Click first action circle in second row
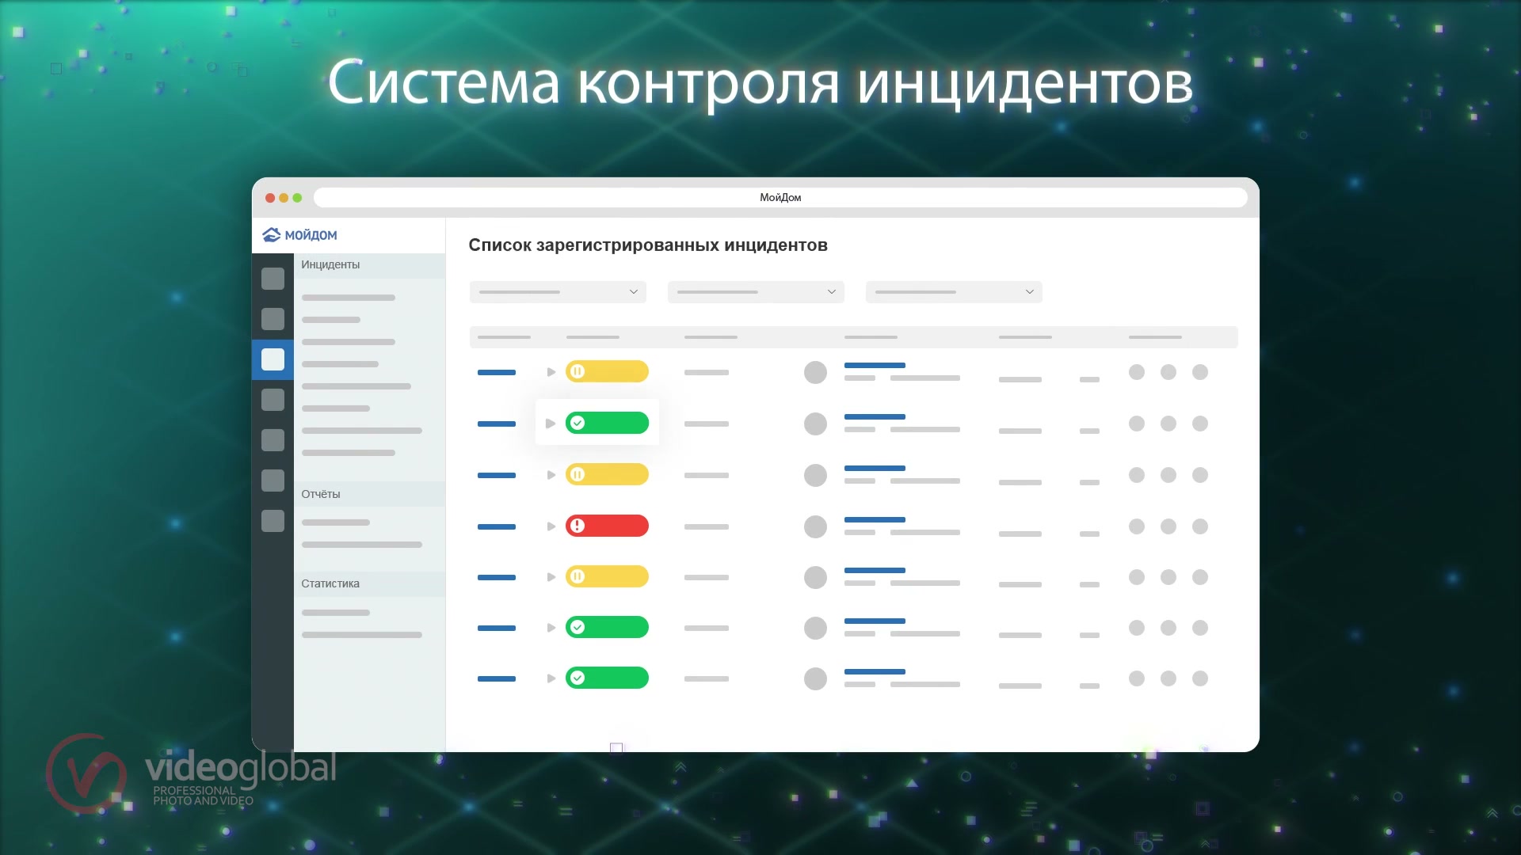 tap(1137, 424)
